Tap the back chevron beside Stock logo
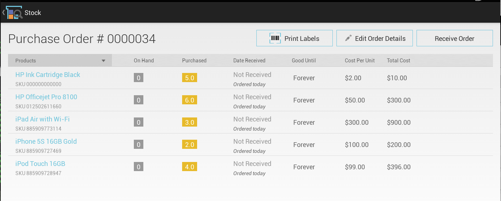The height and width of the screenshot is (201, 501). [3, 13]
